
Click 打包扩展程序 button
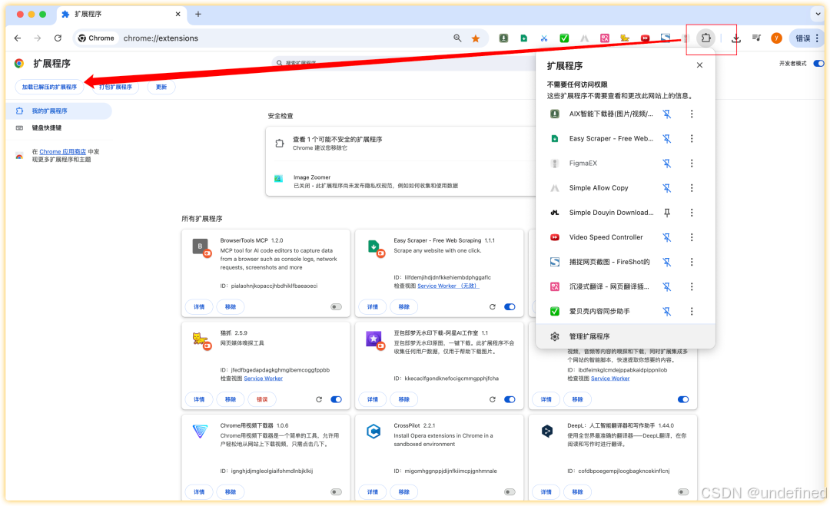point(115,87)
